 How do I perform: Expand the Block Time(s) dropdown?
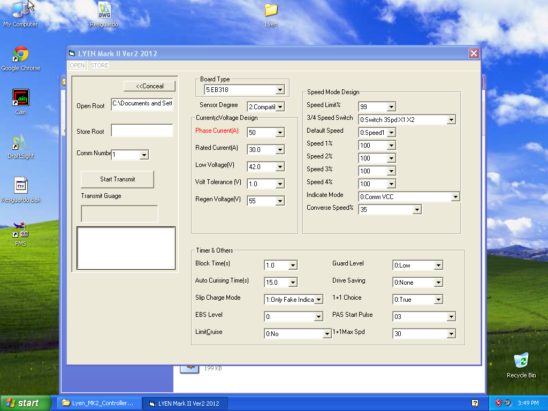pos(293,265)
